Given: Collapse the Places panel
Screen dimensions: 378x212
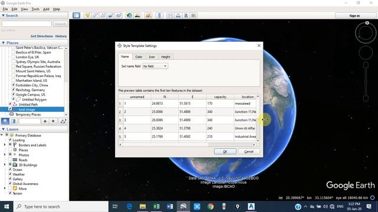Looking at the screenshot, I should [4, 42].
